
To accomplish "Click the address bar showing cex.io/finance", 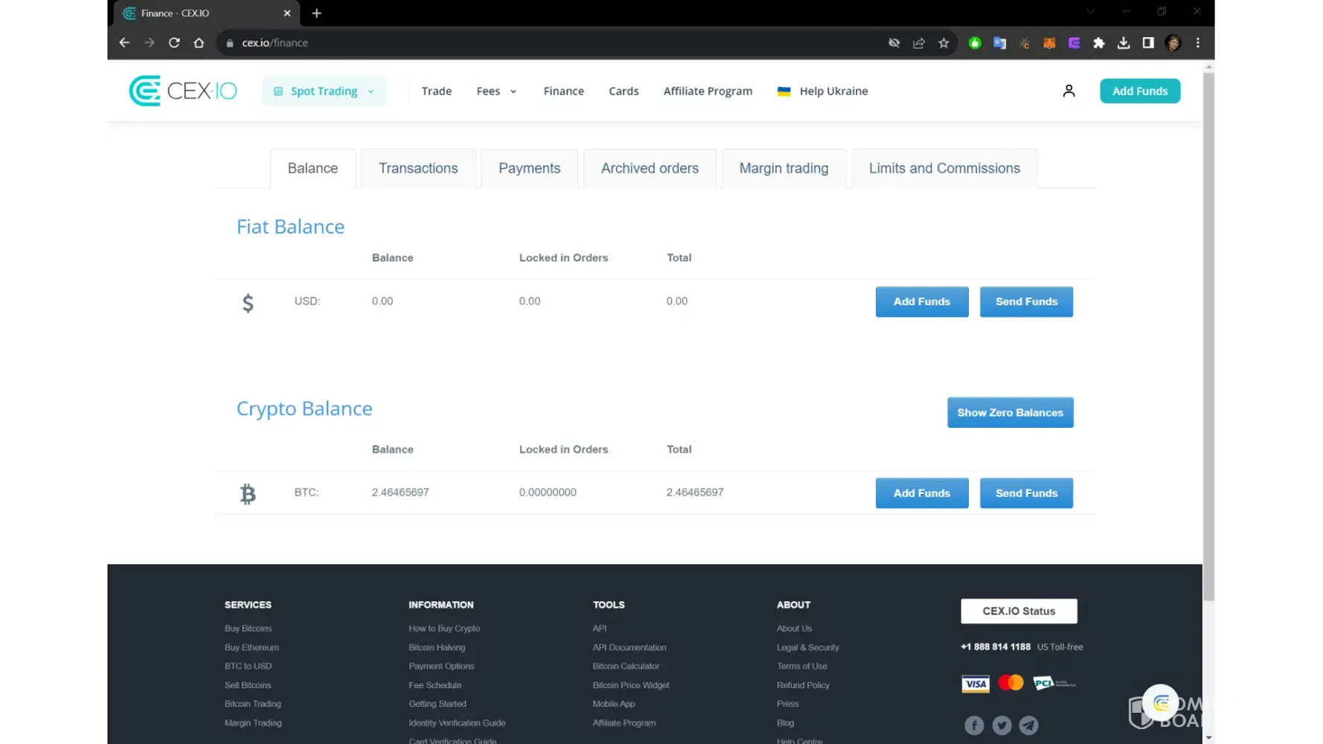I will click(521, 43).
